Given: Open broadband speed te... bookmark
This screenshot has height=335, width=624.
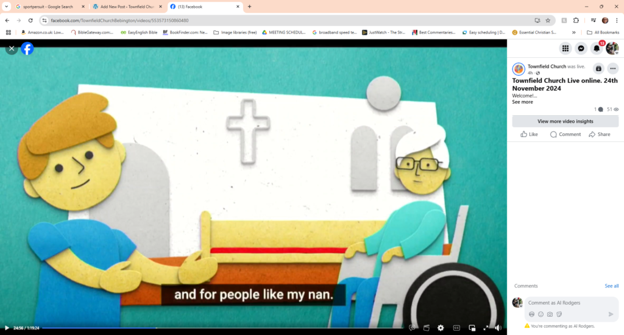Looking at the screenshot, I should (335, 33).
